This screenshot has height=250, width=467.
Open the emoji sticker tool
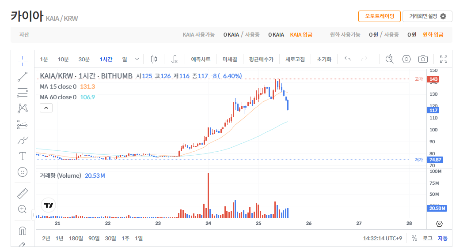(23, 172)
